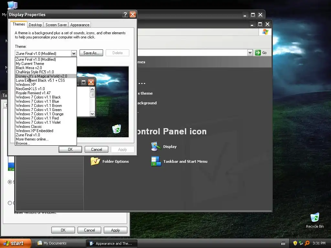Collapse the Theme dropdown arrow
Screen dimensions: 331x248
click(74, 53)
